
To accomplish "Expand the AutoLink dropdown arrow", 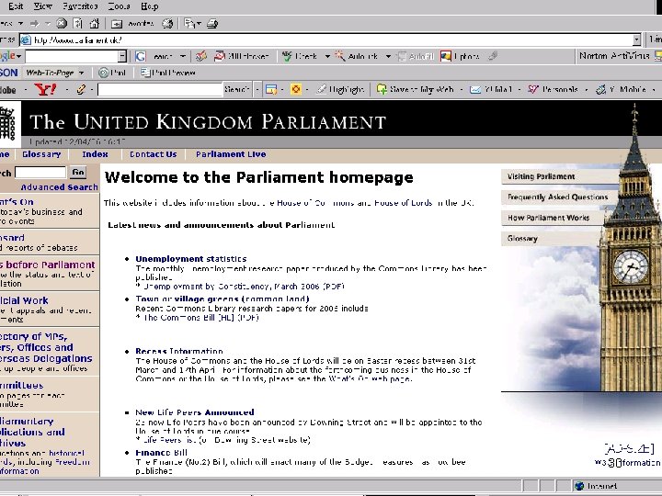I will pos(388,56).
